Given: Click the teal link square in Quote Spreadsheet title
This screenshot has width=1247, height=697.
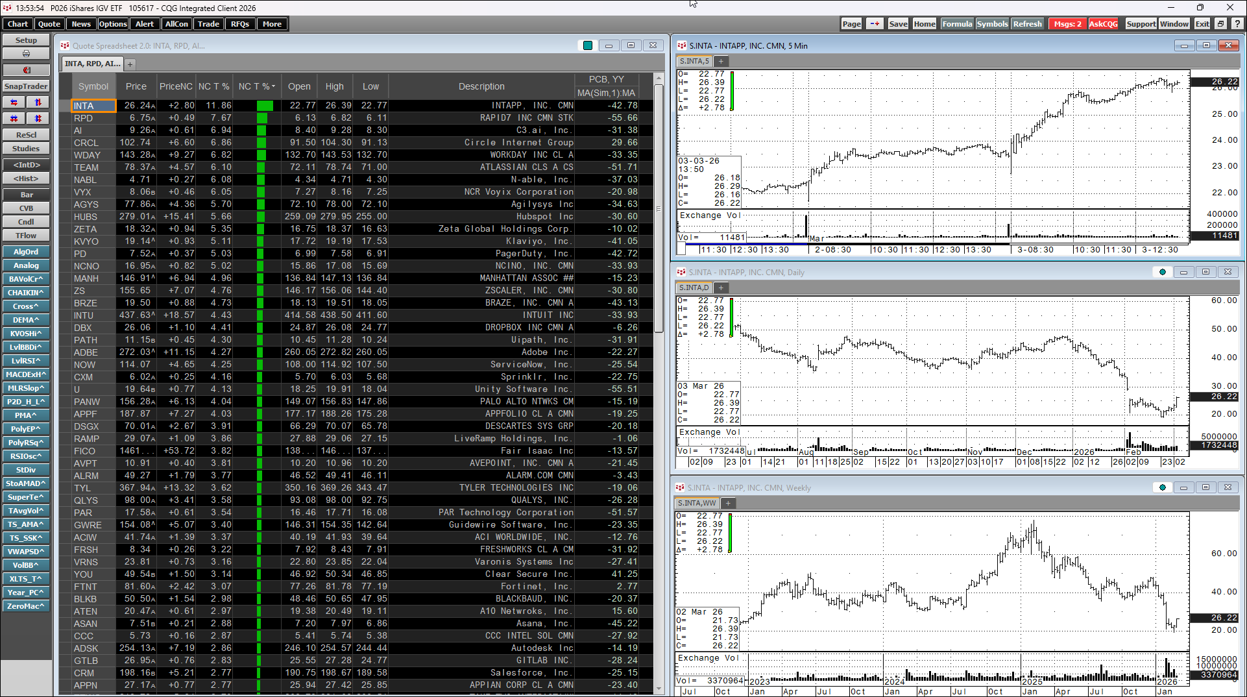Looking at the screenshot, I should tap(588, 45).
